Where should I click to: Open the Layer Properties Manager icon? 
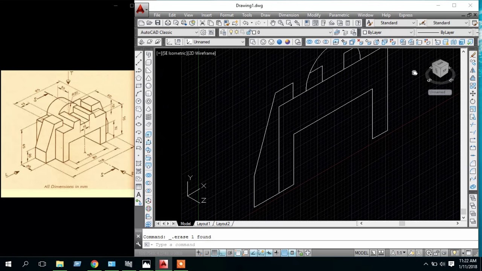(223, 32)
